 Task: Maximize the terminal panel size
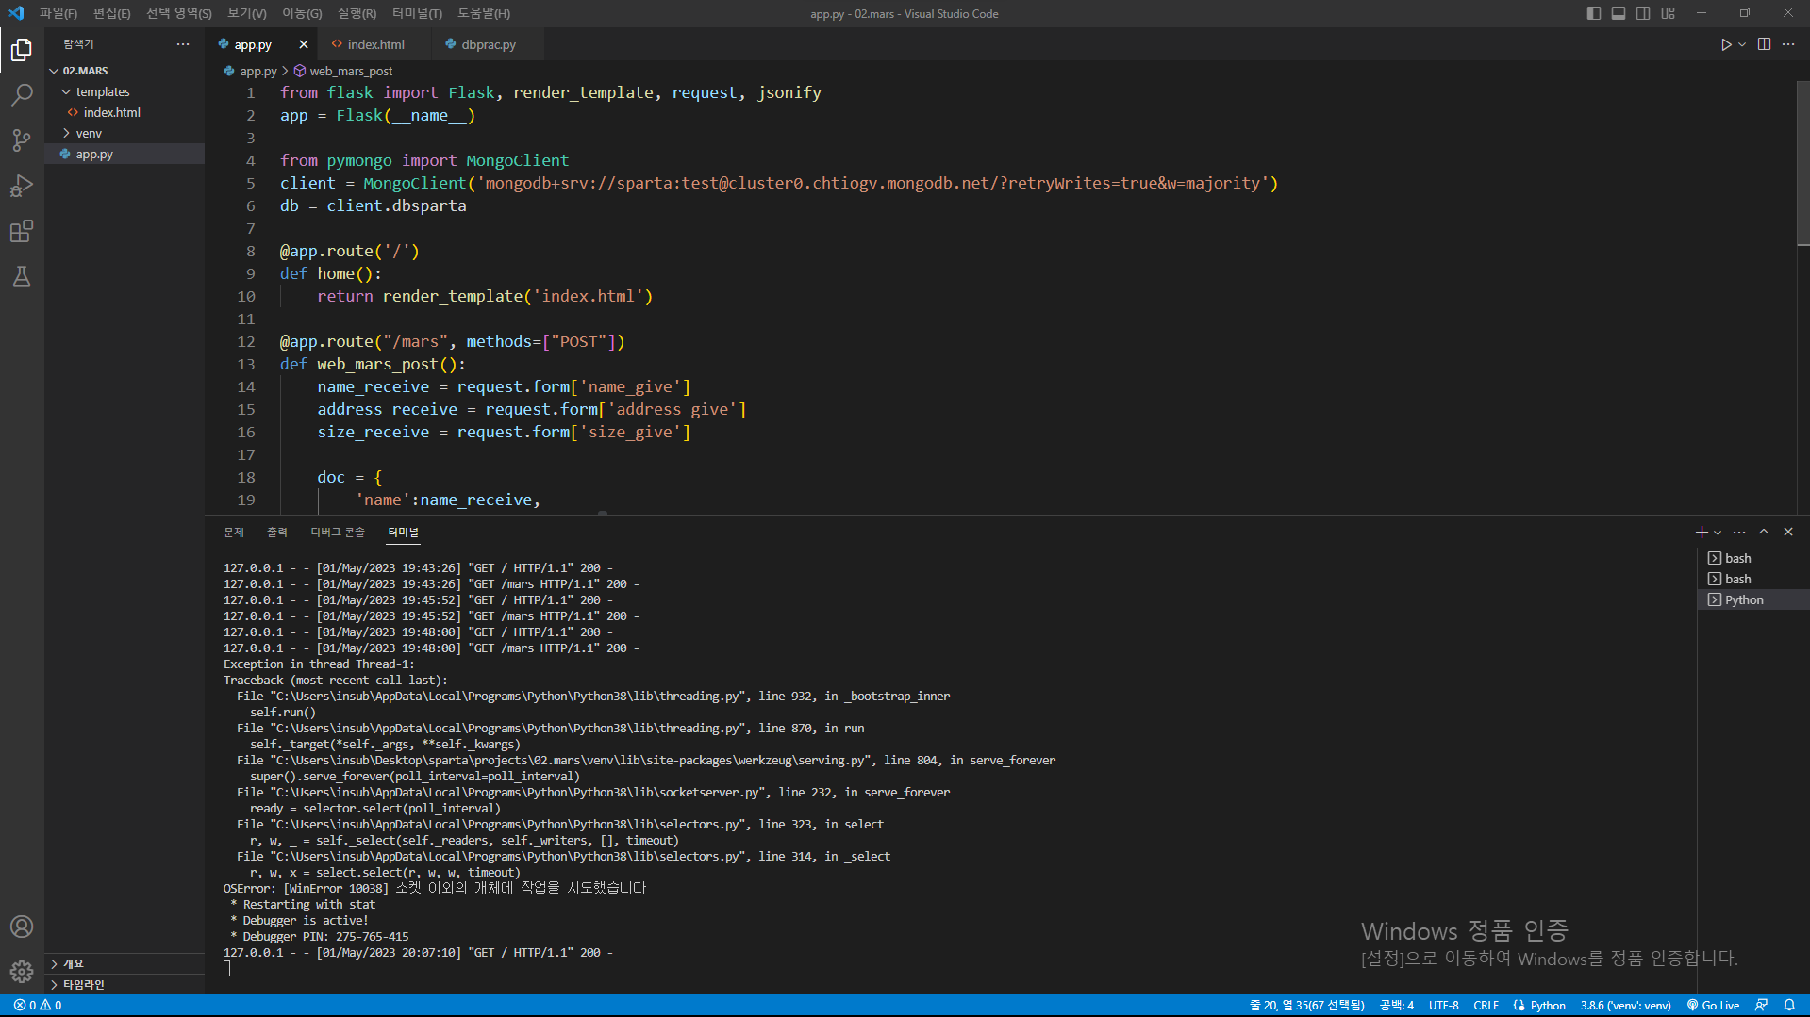pos(1764,532)
